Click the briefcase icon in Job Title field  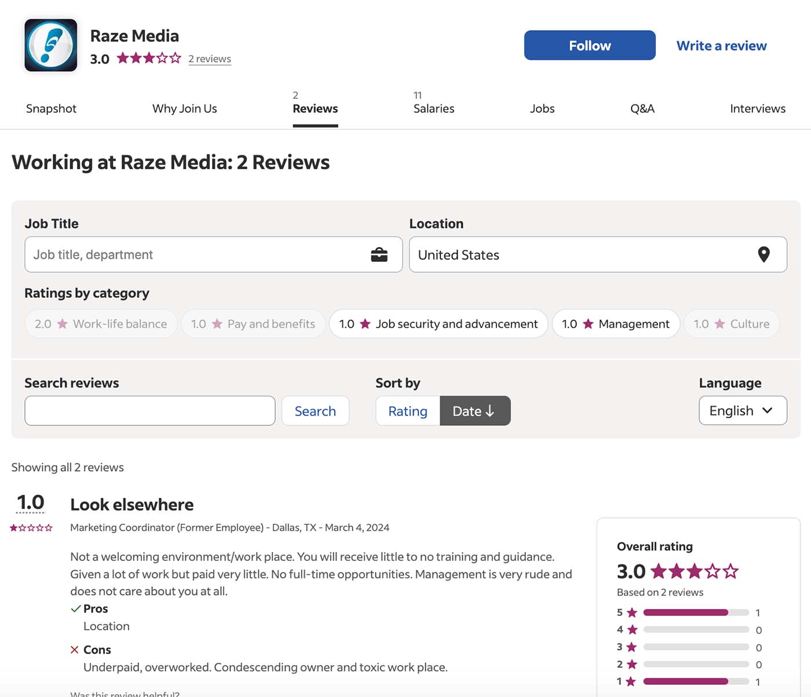click(379, 255)
